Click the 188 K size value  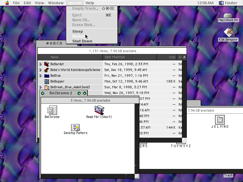pyautogui.click(x=171, y=81)
